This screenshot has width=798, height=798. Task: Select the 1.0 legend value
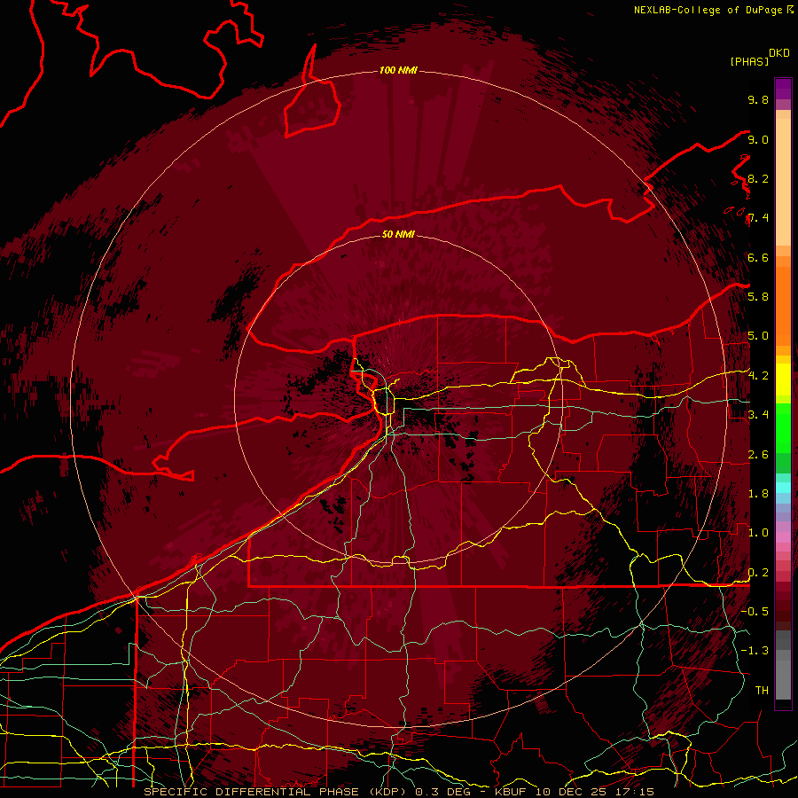coord(758,532)
